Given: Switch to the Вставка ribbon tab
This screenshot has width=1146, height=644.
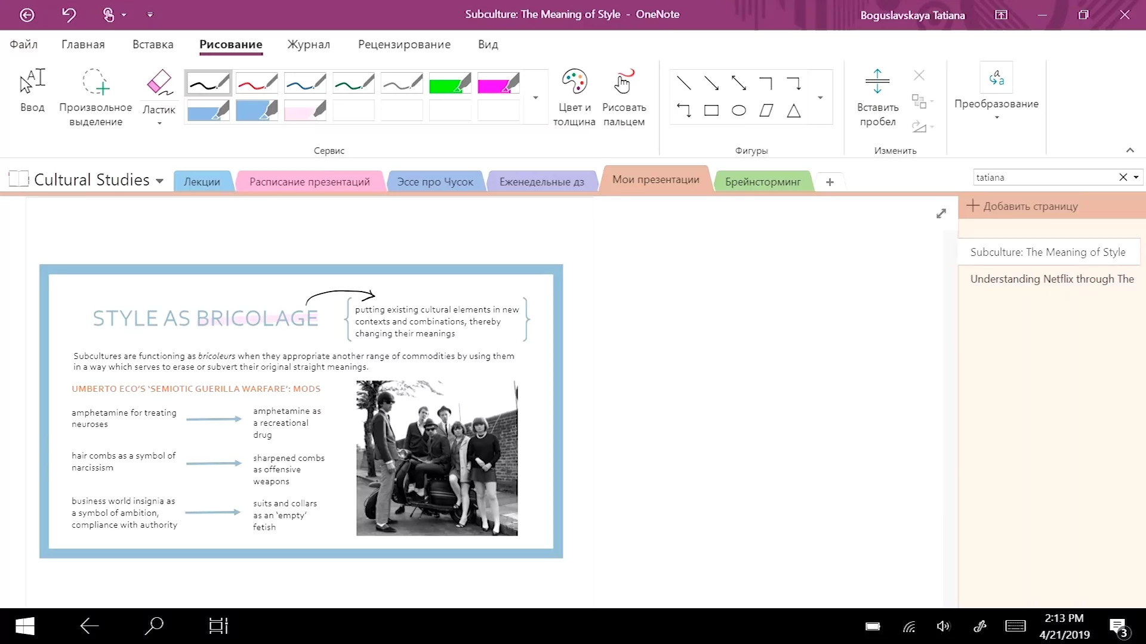Looking at the screenshot, I should pyautogui.click(x=153, y=45).
